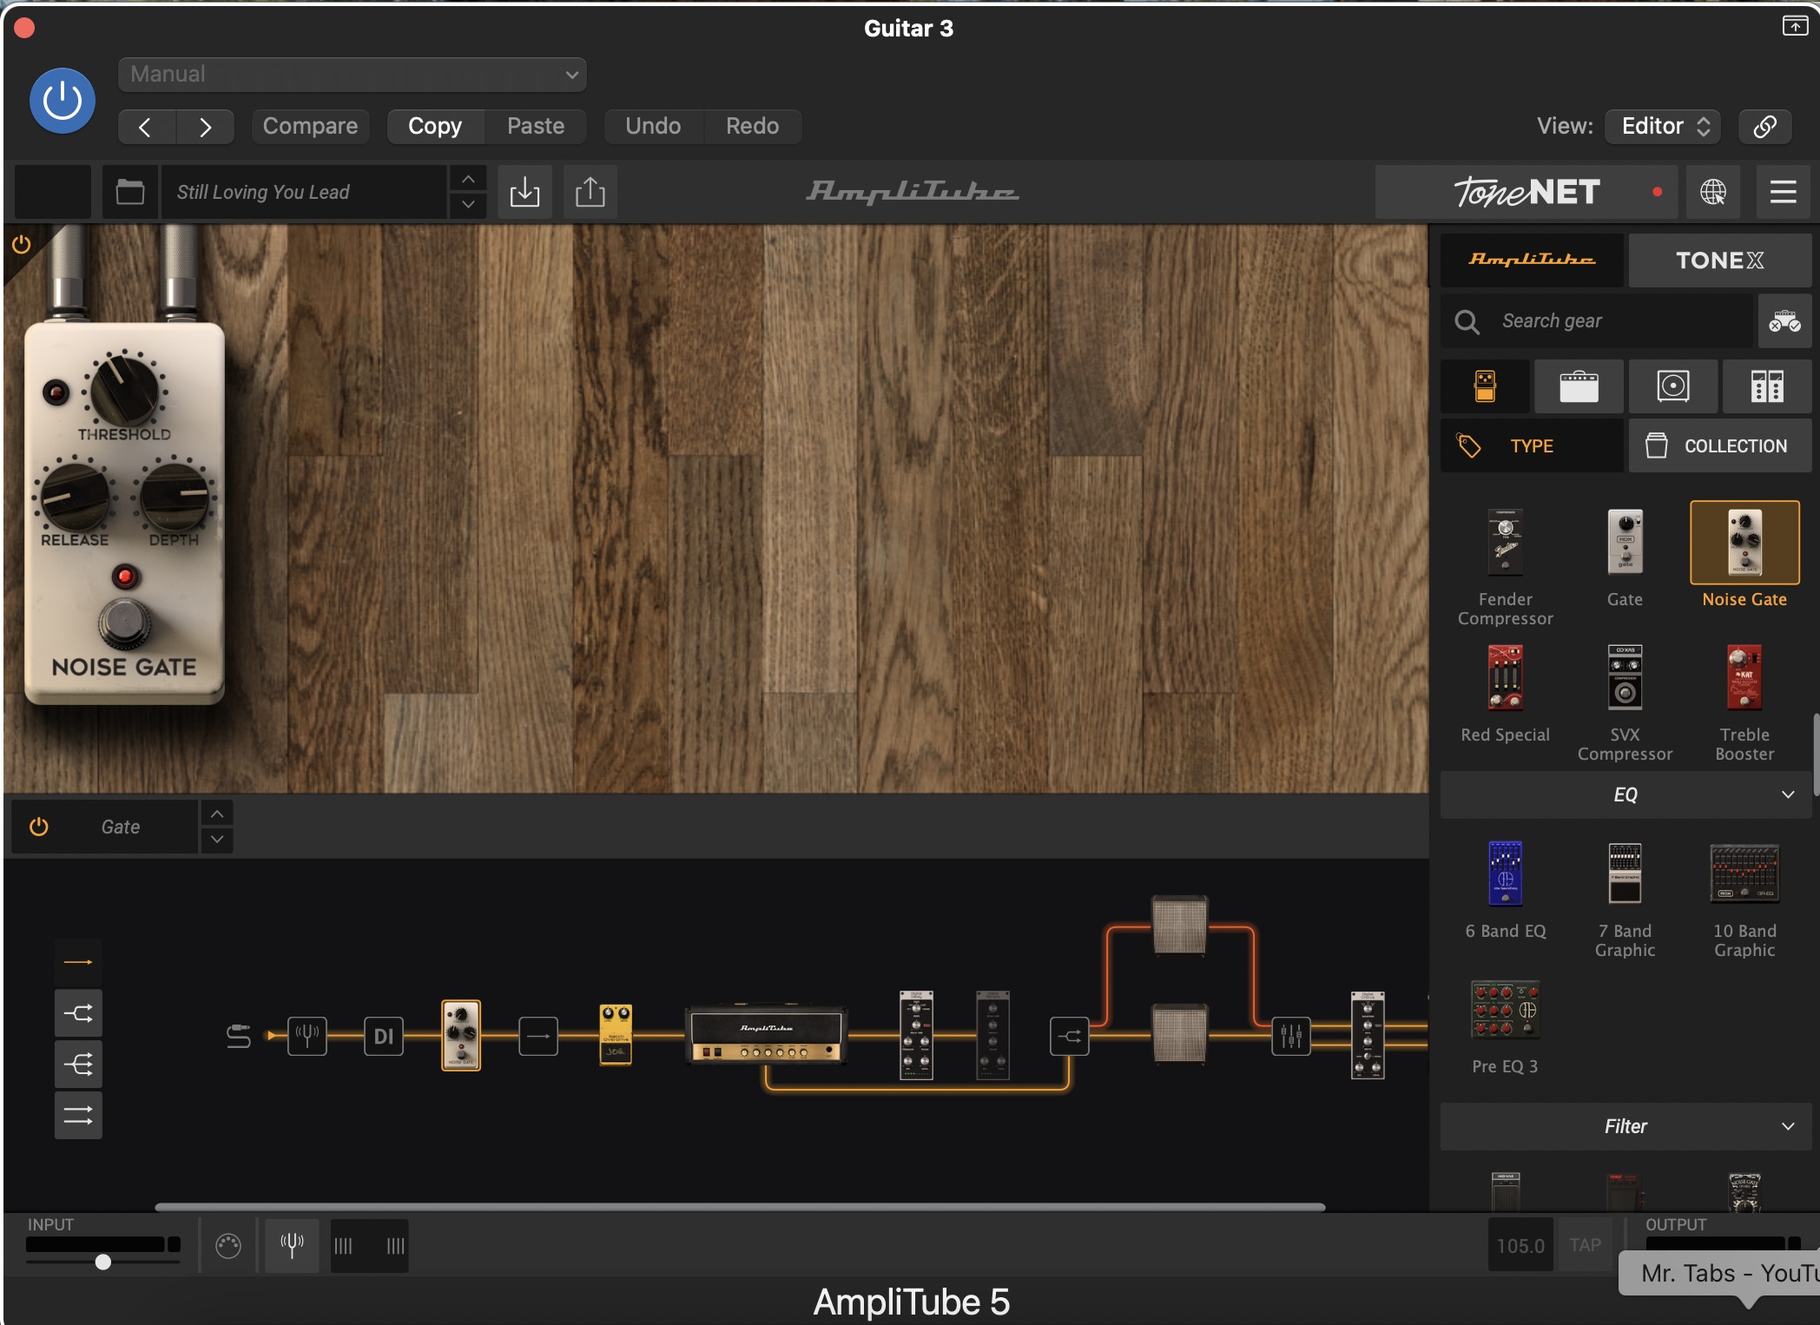Step to next preset with down chevron
This screenshot has width=1820, height=1325.
[468, 205]
